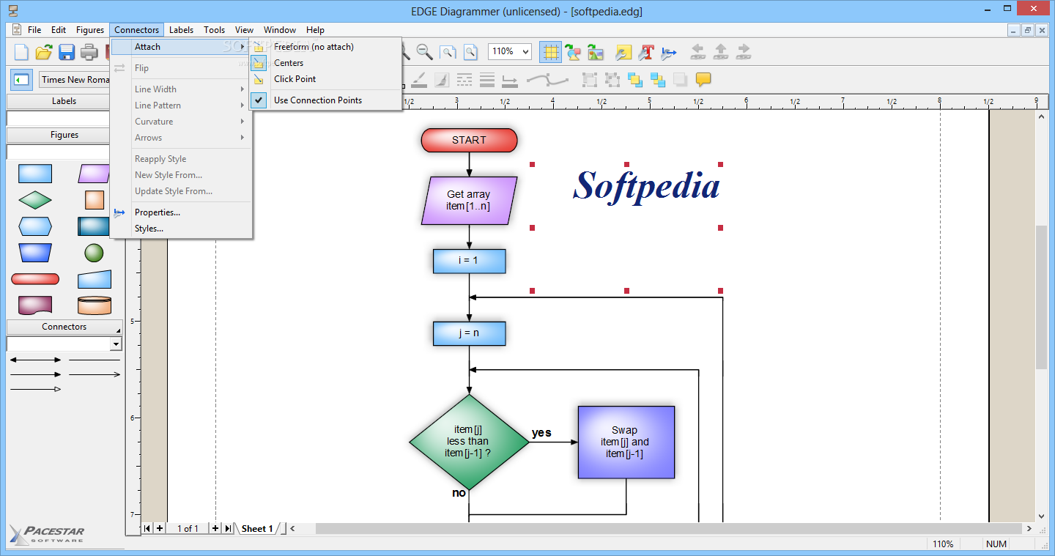1055x556 pixels.
Task: Go to the last sheet button
Action: pyautogui.click(x=228, y=528)
